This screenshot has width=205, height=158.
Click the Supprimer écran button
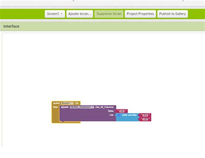[x=109, y=14]
